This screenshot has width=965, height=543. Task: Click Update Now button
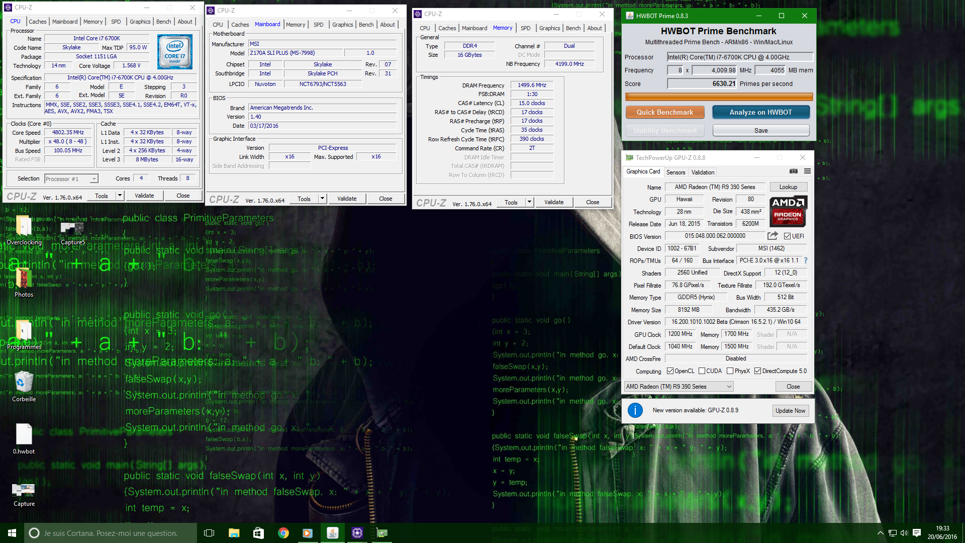click(791, 411)
